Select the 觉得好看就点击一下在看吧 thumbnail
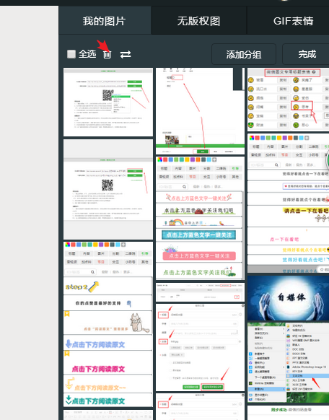 (289, 203)
